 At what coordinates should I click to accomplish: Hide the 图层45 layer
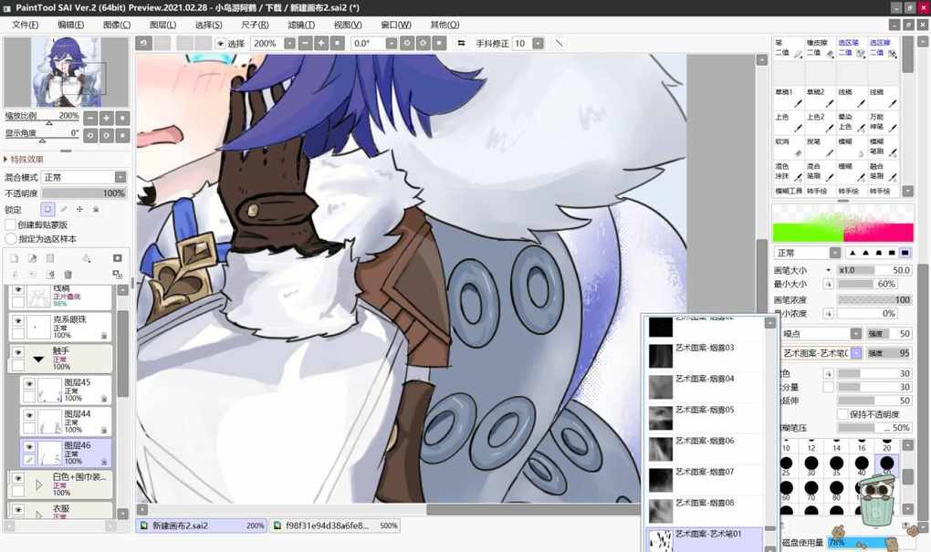pyautogui.click(x=29, y=385)
